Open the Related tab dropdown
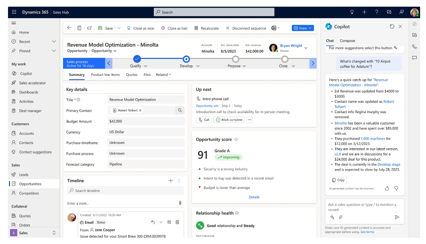 tap(163, 75)
